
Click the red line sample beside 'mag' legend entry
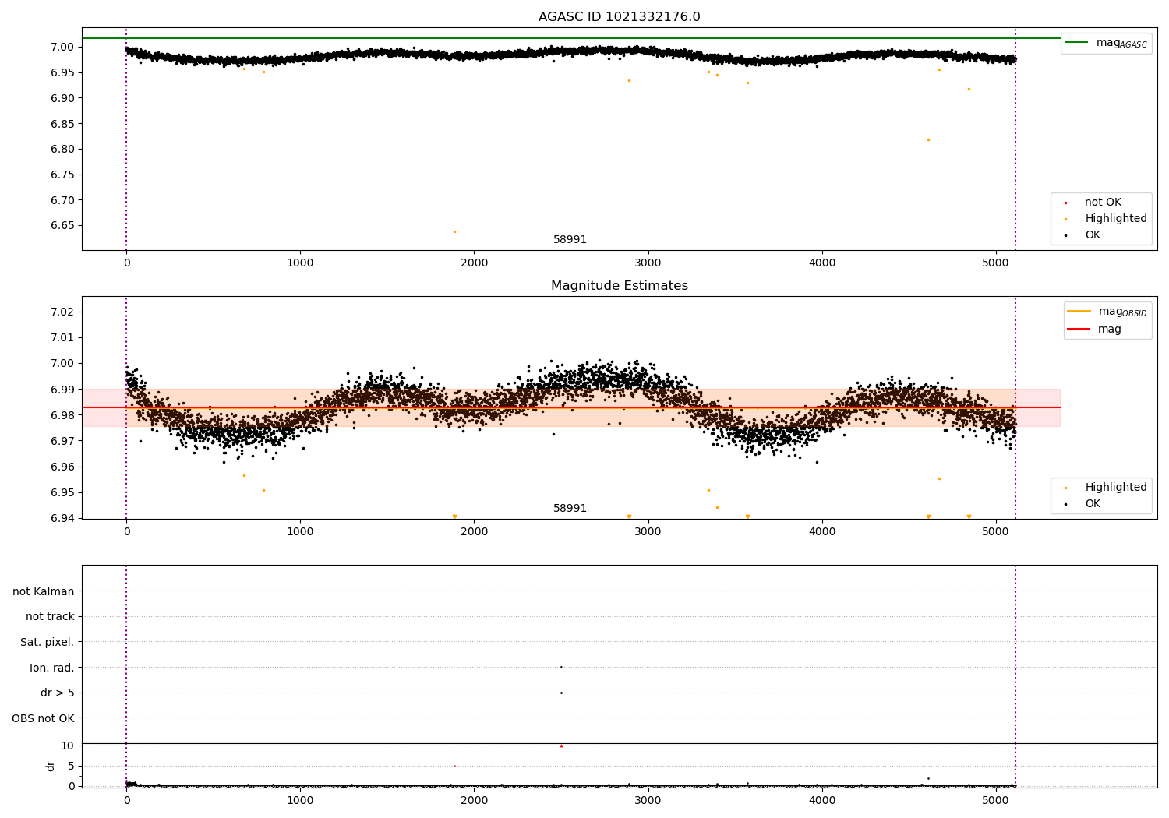tap(1079, 329)
